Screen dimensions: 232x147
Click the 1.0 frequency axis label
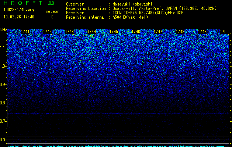pyautogui.click(x=3, y=66)
